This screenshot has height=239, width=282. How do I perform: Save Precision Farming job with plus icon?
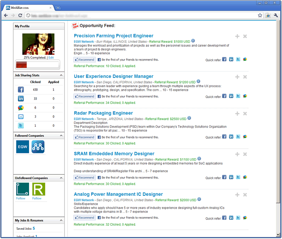237,36
